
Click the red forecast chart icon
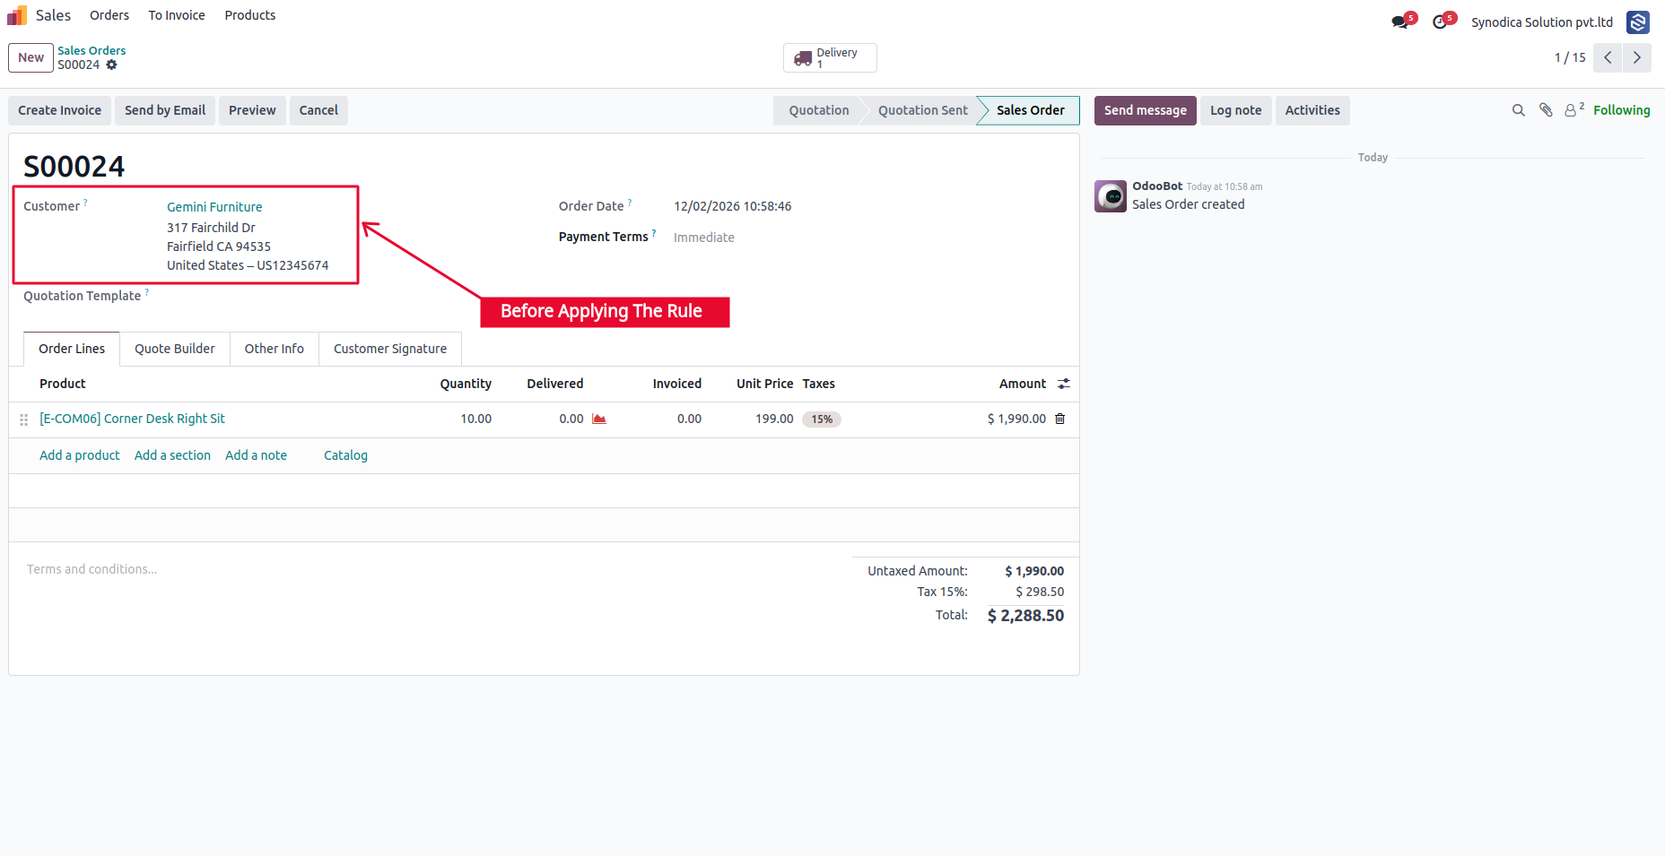tap(599, 419)
